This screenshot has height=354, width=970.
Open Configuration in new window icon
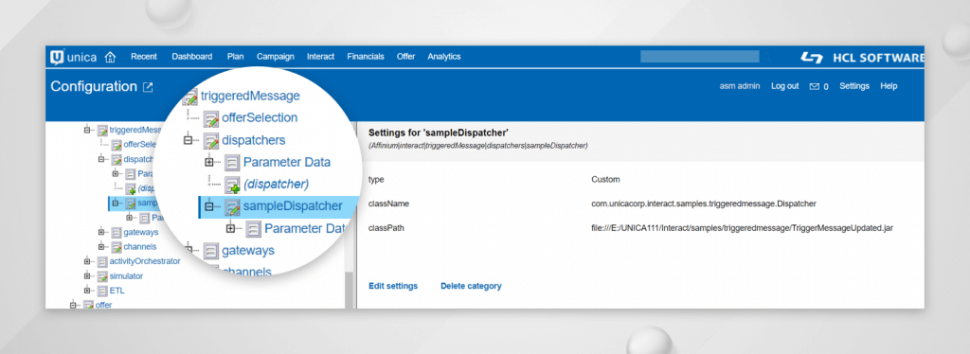(148, 87)
